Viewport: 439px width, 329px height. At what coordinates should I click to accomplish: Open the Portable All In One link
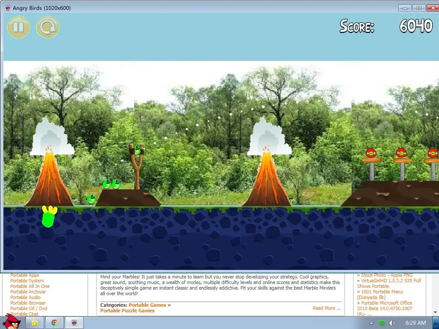click(x=30, y=286)
